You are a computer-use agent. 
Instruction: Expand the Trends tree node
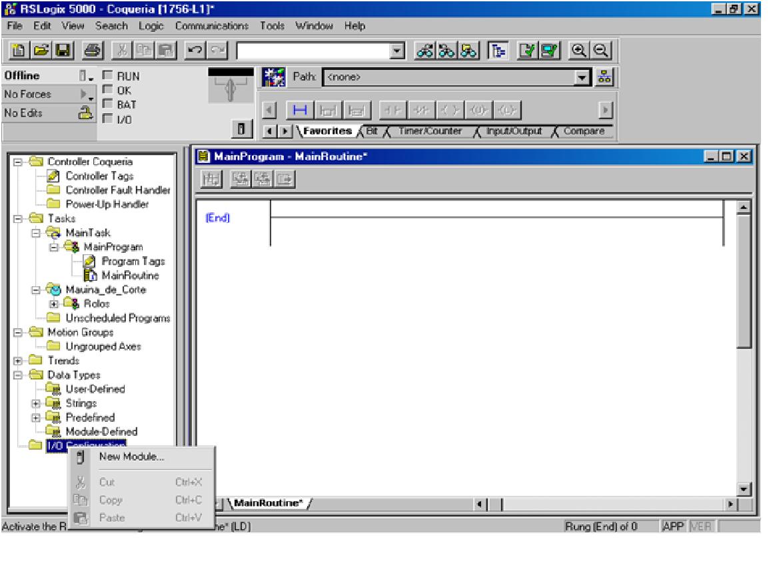pyautogui.click(x=18, y=361)
